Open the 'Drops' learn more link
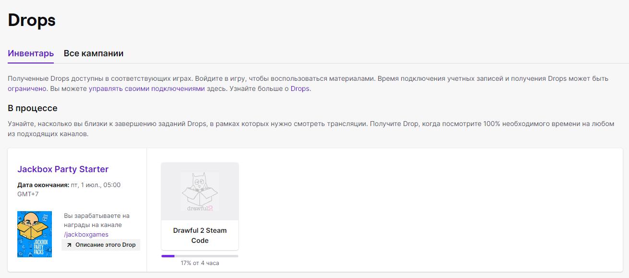Screen dimensions: 629x278 (x=300, y=88)
